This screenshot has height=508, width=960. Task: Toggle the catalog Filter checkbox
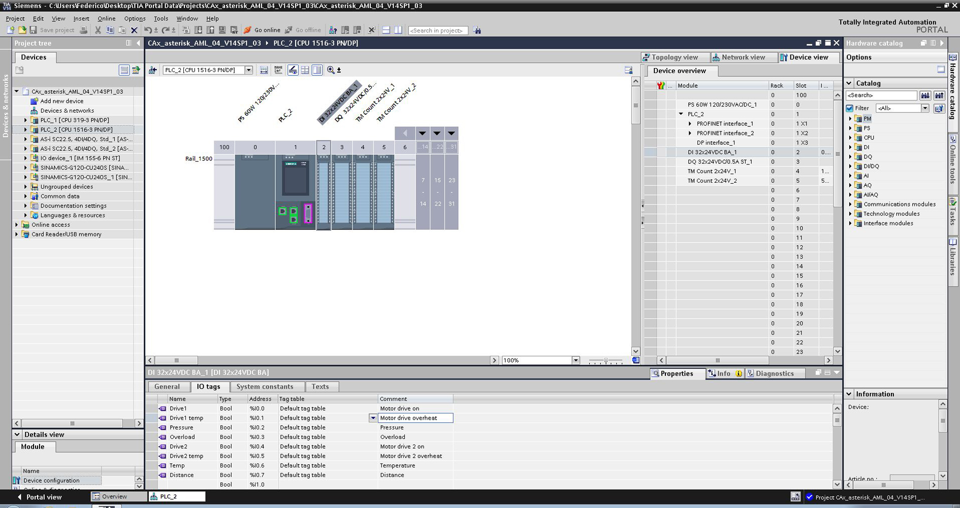point(850,108)
